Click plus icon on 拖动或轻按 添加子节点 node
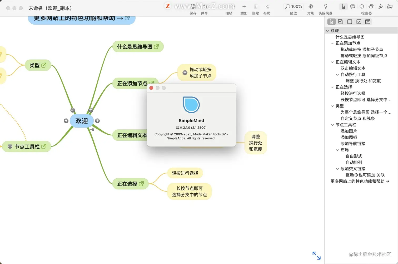Image resolution: width=398 pixels, height=264 pixels. click(x=185, y=73)
